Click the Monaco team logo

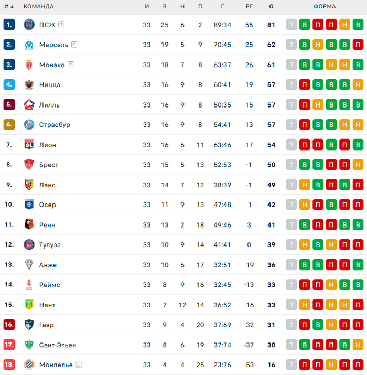(29, 65)
